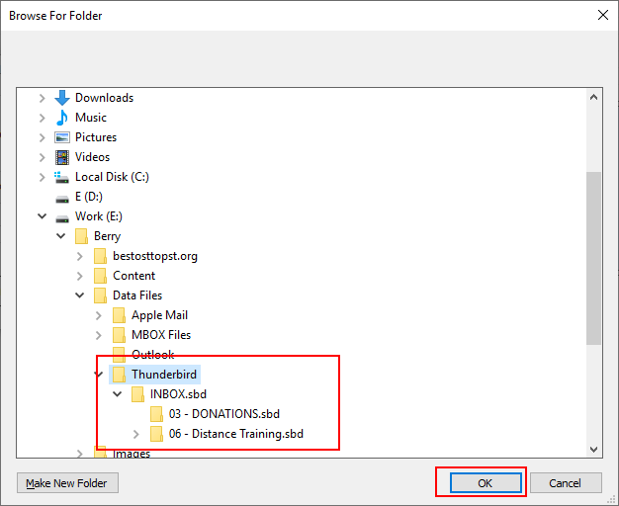This screenshot has height=506, width=619.
Task: Select the Apple Mail folder label
Action: [x=159, y=315]
